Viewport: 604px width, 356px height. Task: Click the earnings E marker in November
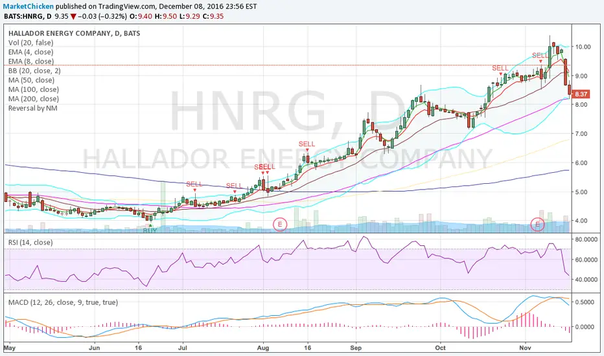click(x=537, y=225)
